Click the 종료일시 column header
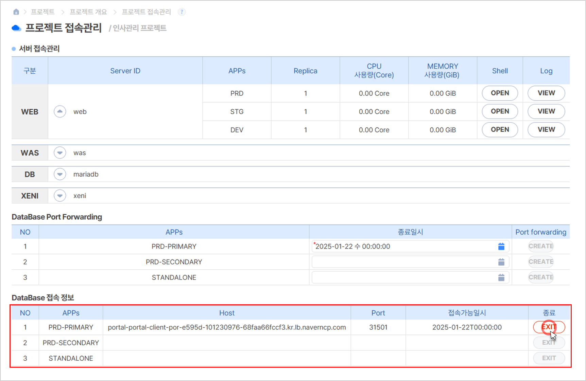The width and height of the screenshot is (586, 381). coord(410,232)
